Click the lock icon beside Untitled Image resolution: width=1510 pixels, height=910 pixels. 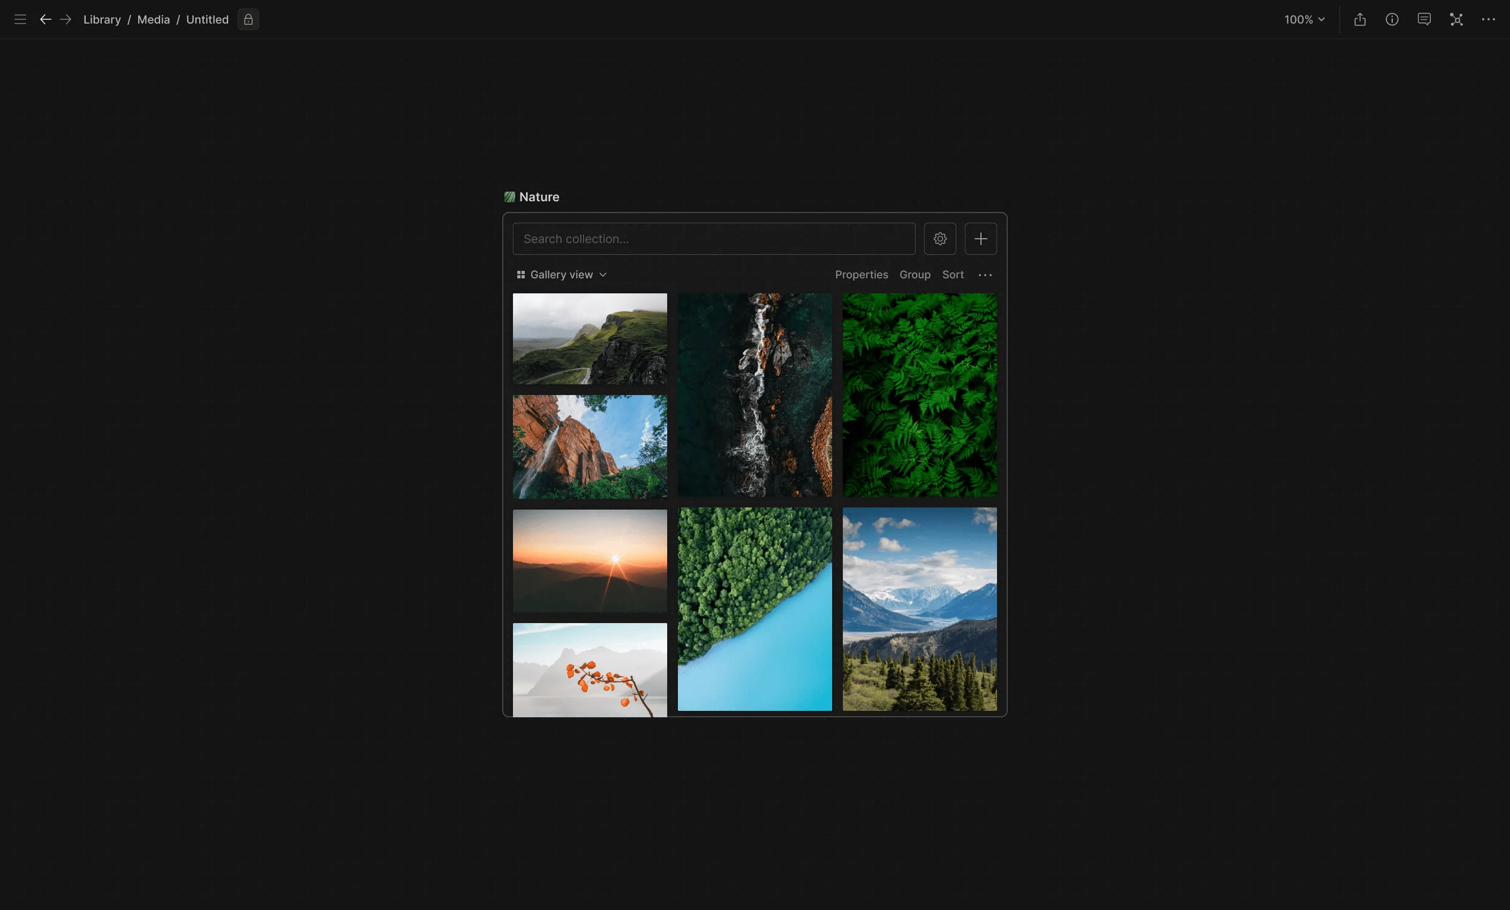tap(248, 20)
